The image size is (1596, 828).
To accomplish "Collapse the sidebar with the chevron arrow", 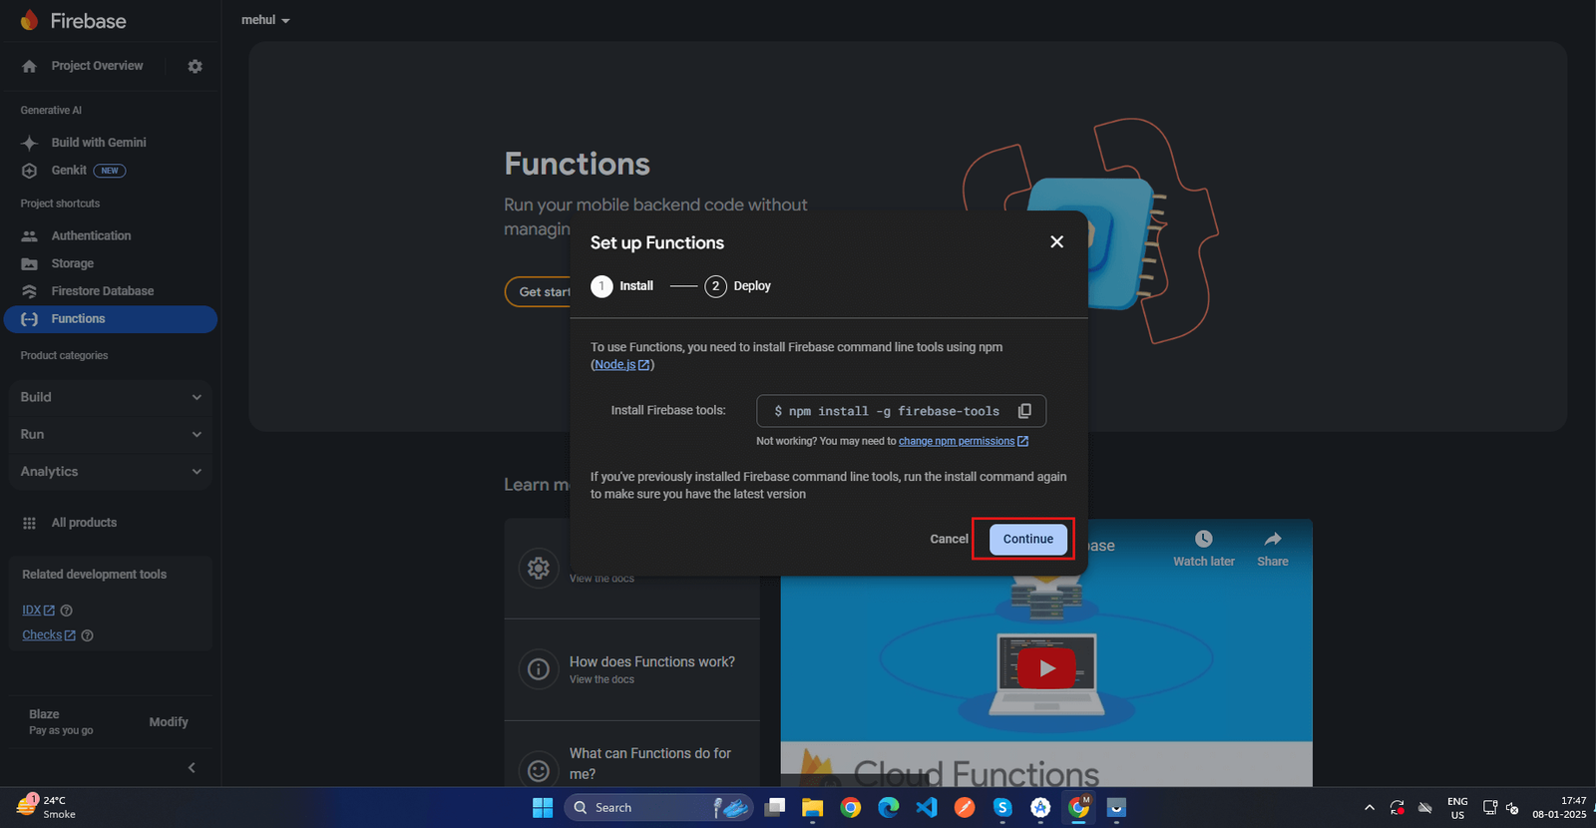I will (x=192, y=767).
